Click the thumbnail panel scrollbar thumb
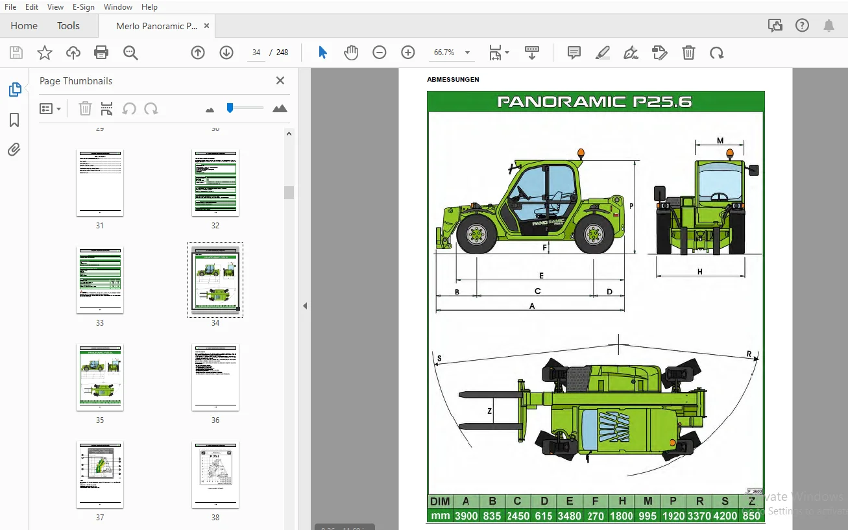The width and height of the screenshot is (848, 530). click(289, 193)
